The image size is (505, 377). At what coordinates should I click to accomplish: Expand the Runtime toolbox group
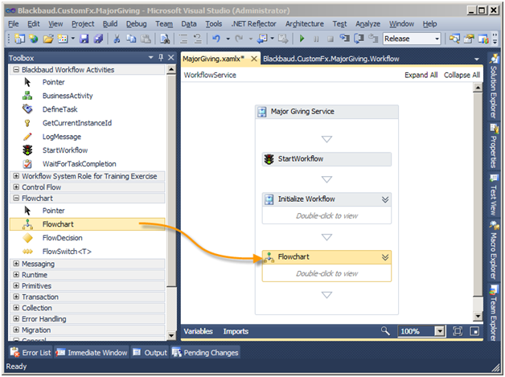pyautogui.click(x=16, y=275)
